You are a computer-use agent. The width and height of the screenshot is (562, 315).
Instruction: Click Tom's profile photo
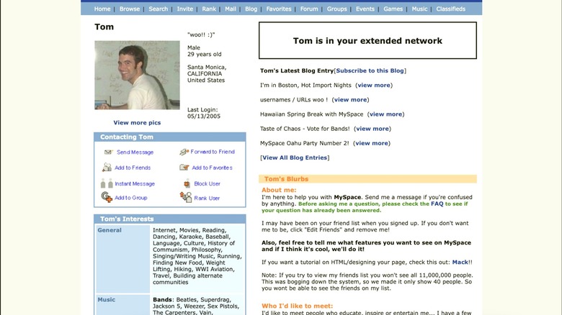pyautogui.click(x=138, y=75)
